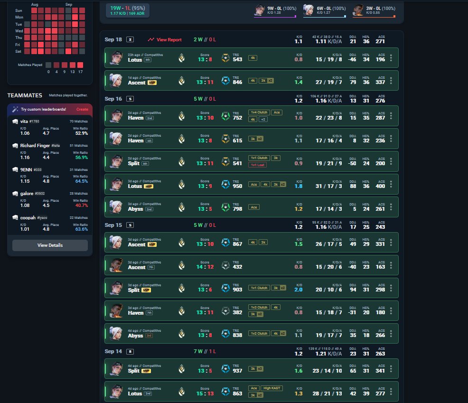Click the 7W // 1L record for Sep 14

[205, 351]
